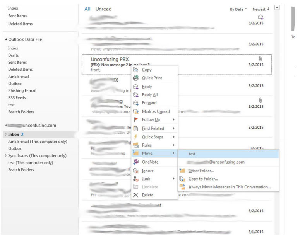Select Delete in the context menu
Viewport: 300px width, 237px height.
click(x=154, y=195)
